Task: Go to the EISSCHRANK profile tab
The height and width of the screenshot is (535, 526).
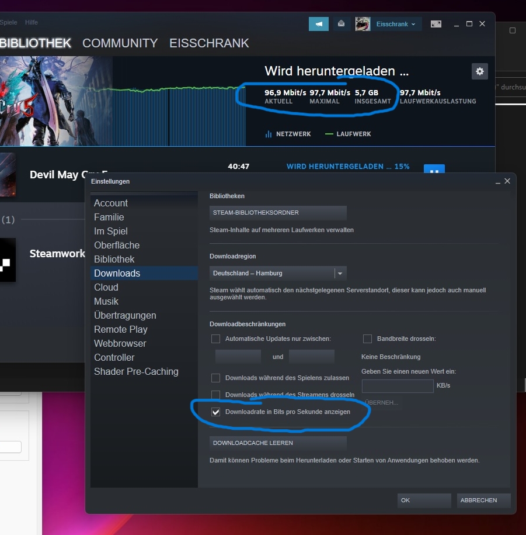Action: (209, 43)
